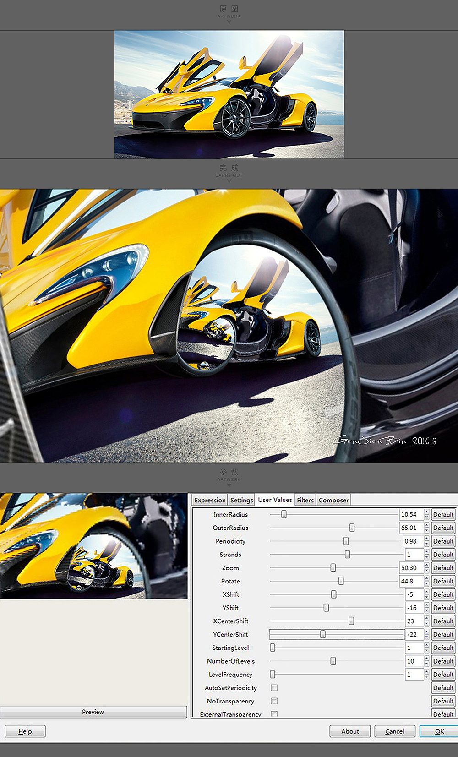Click the OuterRadius value field 65.01
This screenshot has height=757, width=458.
411,528
